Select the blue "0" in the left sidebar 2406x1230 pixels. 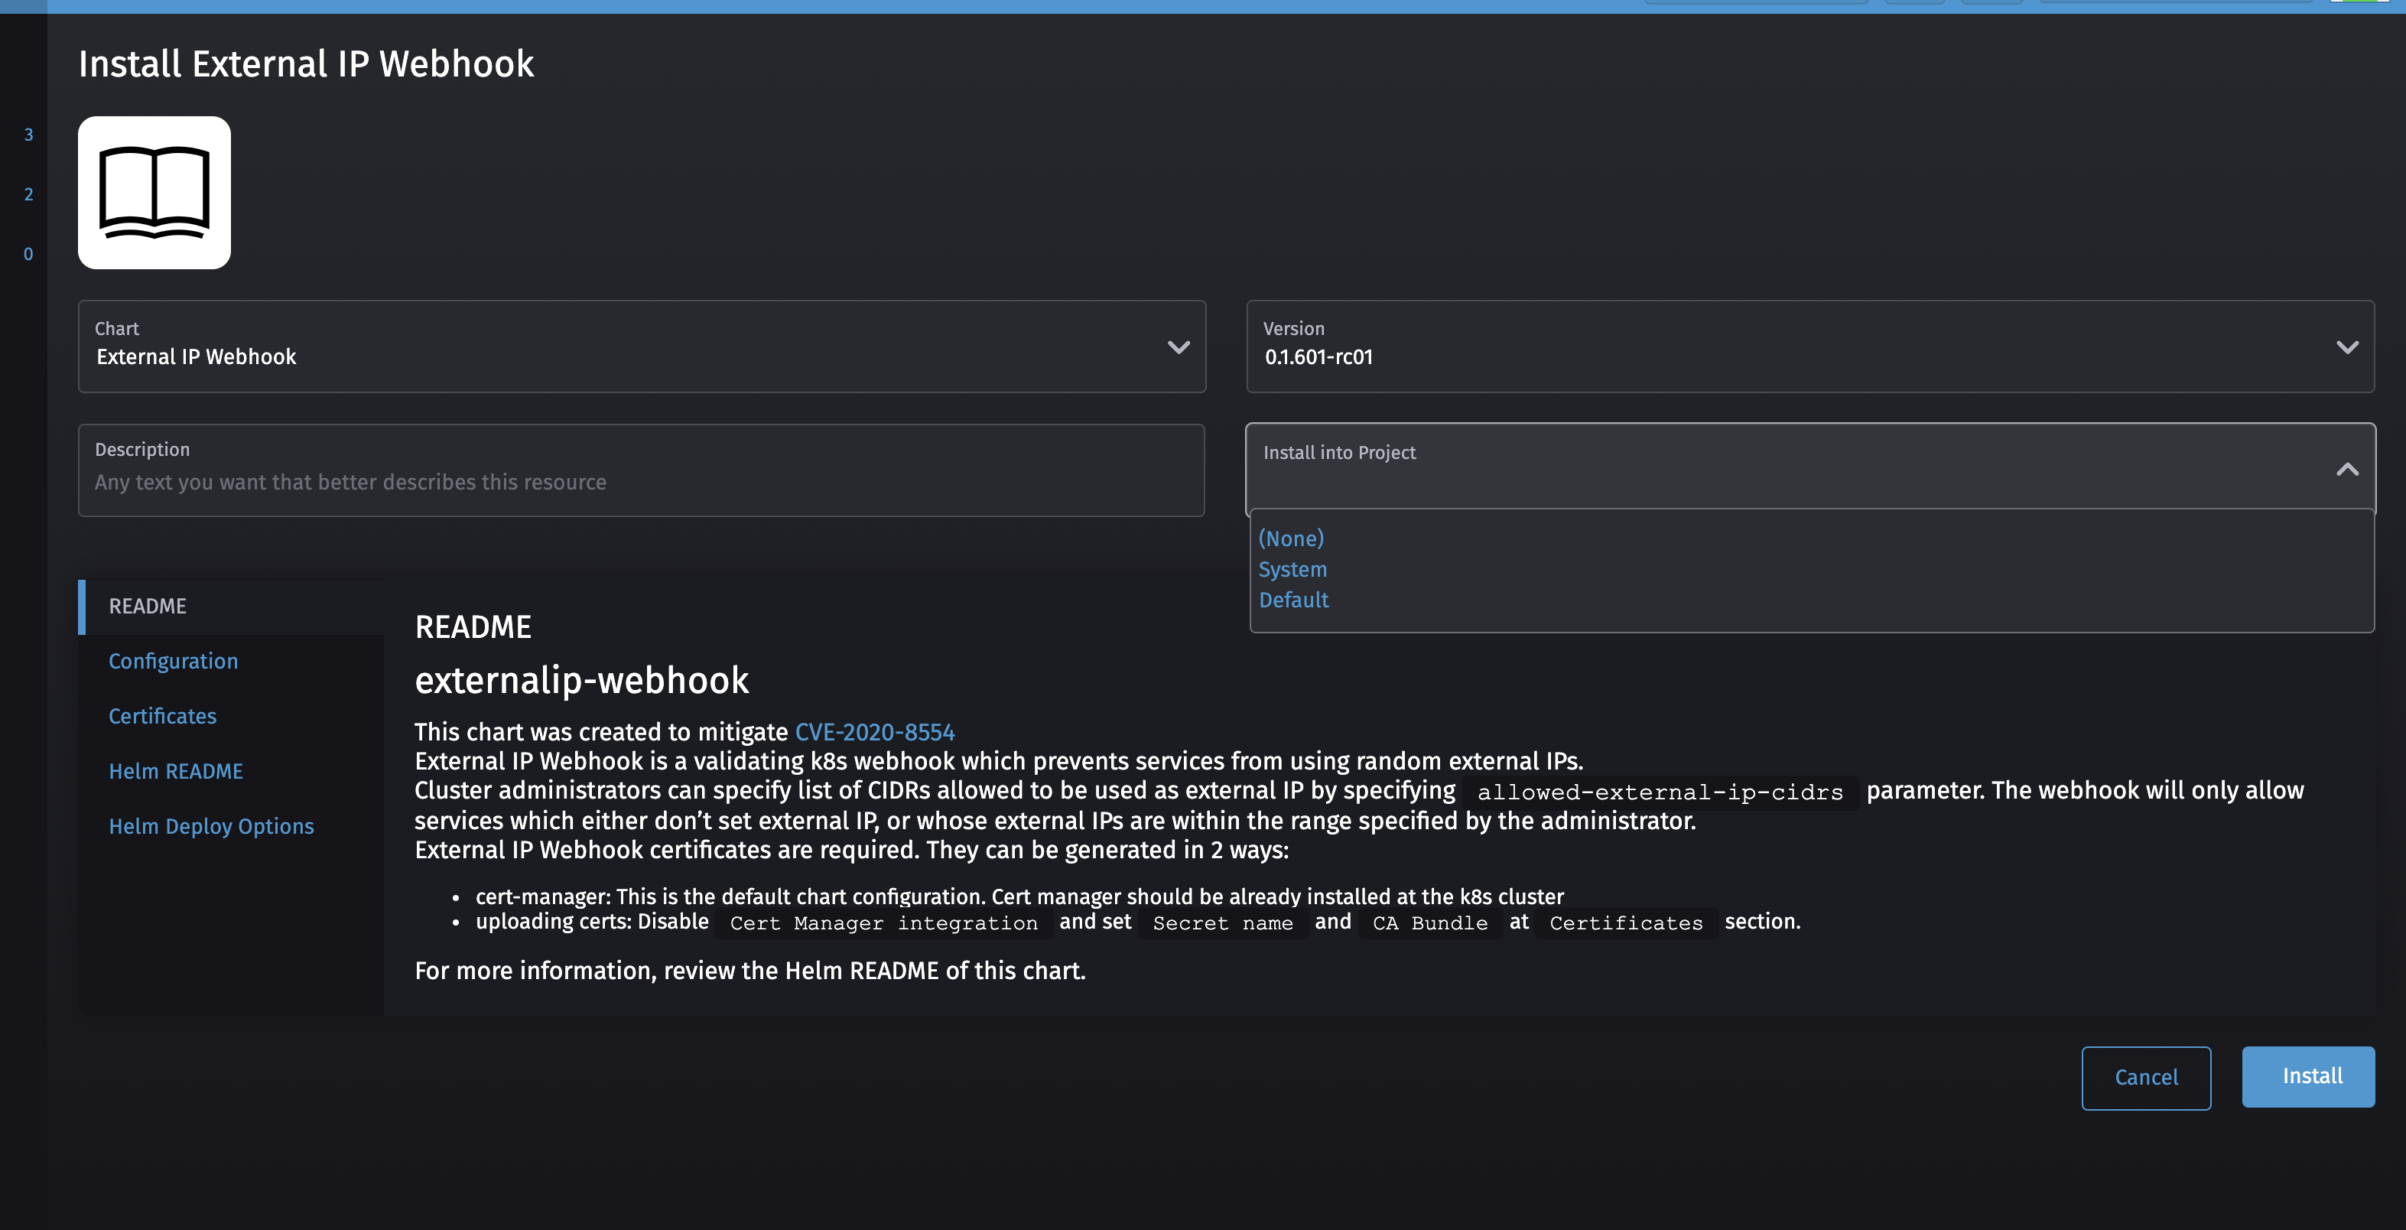point(28,253)
